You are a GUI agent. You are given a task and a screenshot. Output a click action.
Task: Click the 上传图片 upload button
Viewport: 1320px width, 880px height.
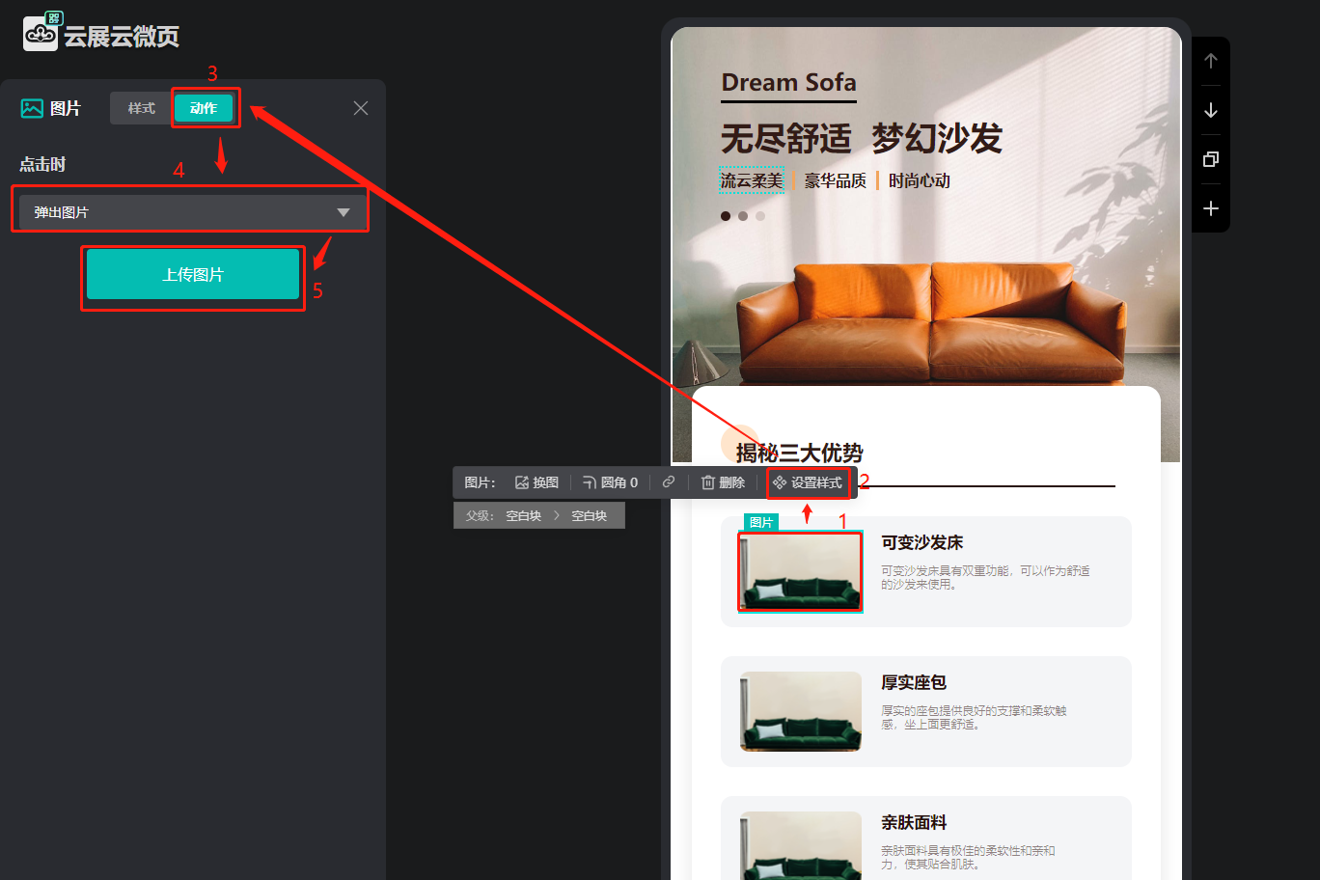coord(193,275)
